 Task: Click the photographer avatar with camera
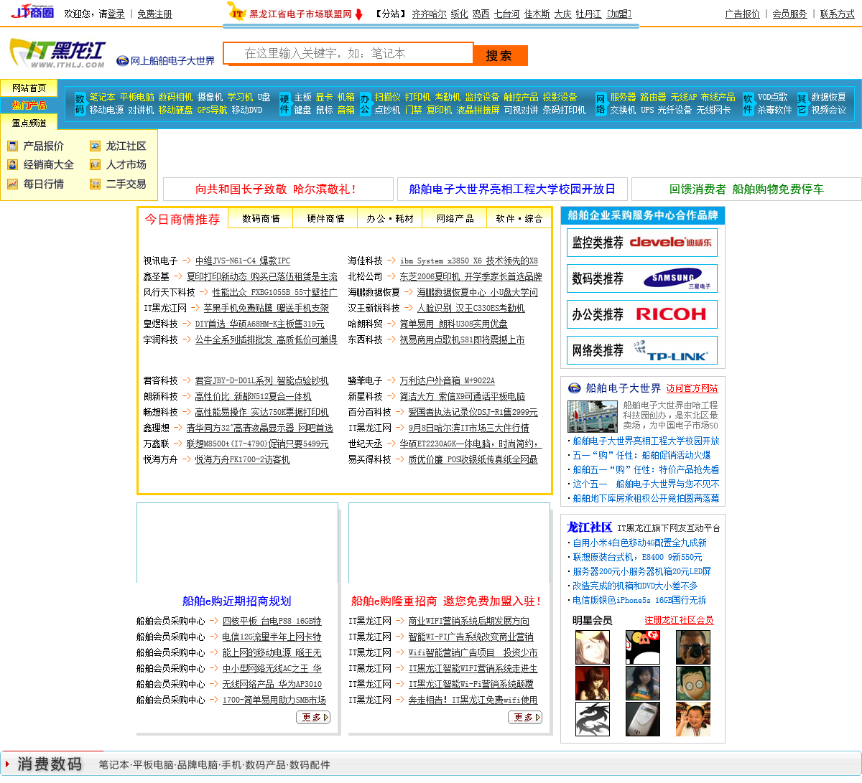point(693,647)
